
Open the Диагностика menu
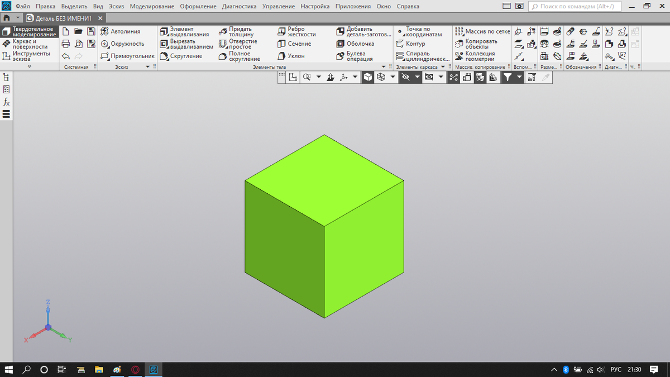239,7
